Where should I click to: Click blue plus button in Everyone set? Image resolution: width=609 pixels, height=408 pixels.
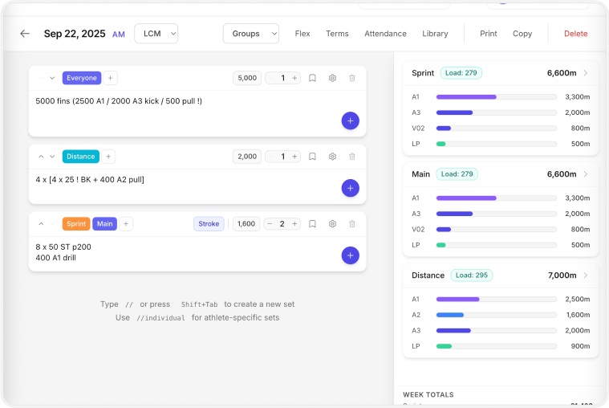point(350,120)
